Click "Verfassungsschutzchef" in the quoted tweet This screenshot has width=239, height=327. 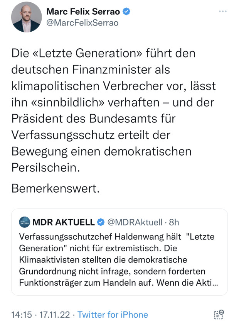click(58, 236)
